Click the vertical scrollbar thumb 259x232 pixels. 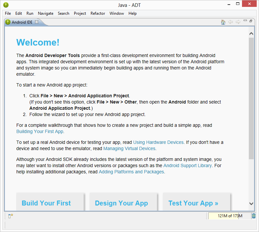[x=251, y=98]
